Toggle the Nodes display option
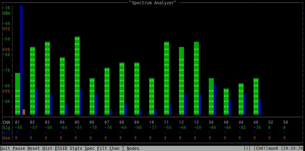This screenshot has width=305, height=151. pos(133,148)
